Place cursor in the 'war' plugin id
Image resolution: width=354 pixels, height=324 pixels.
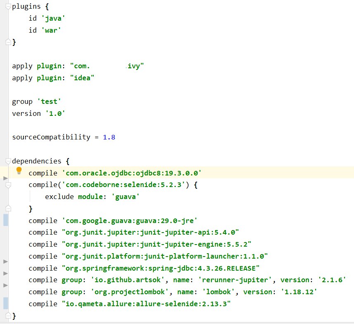(51, 30)
